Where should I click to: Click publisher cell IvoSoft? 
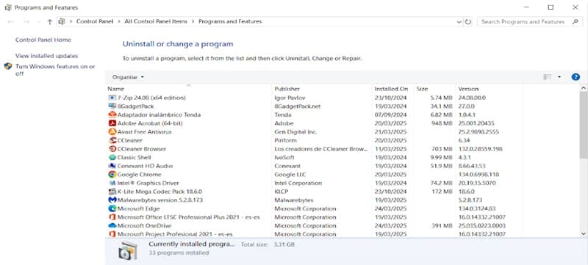point(284,158)
